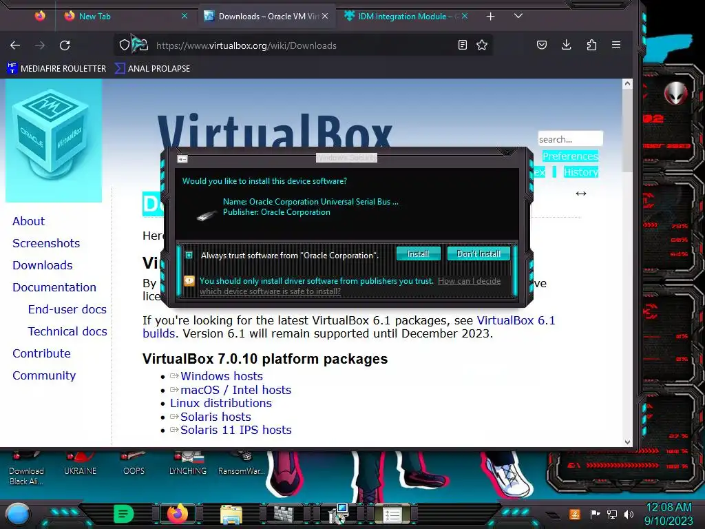Viewport: 705px width, 529px height.
Task: Open the Contribute sidebar link
Action: pyautogui.click(x=42, y=353)
